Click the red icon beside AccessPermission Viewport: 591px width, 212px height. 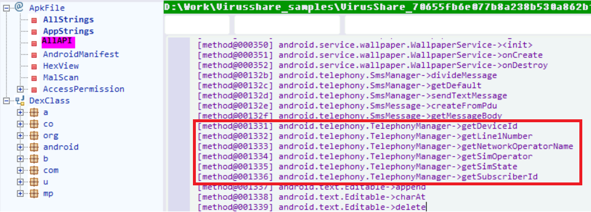pyautogui.click(x=34, y=90)
